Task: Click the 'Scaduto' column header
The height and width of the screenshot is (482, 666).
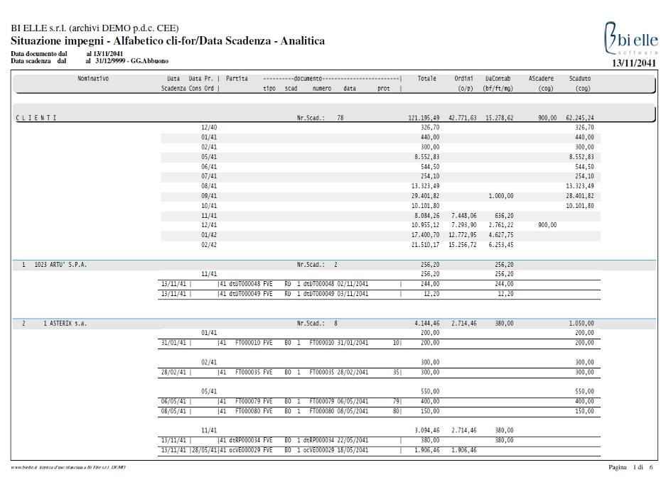Action: point(580,79)
